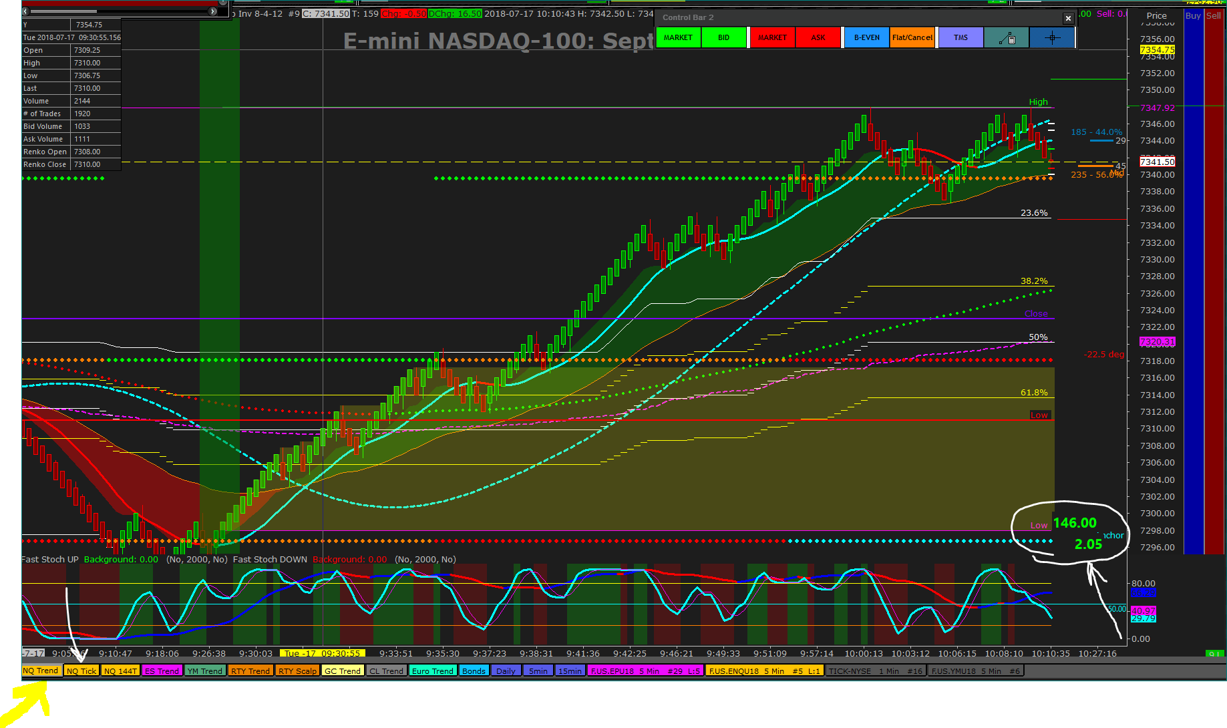Switch to the Bonds tab
The width and height of the screenshot is (1227, 728).
(x=474, y=671)
